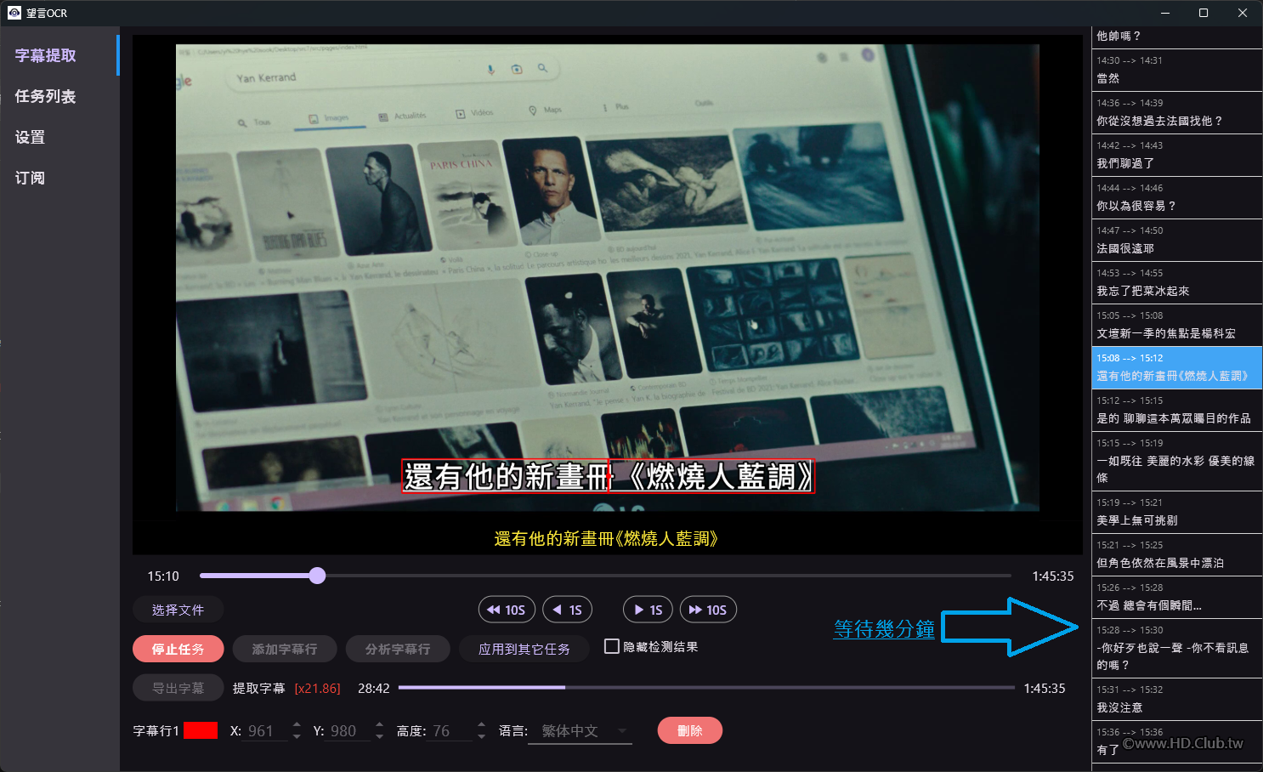This screenshot has height=772, width=1263.
Task: Click the red subtitle detection box on video
Action: click(x=608, y=476)
